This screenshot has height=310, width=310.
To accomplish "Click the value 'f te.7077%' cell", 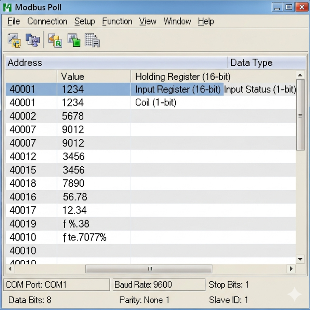I will 94,237.
